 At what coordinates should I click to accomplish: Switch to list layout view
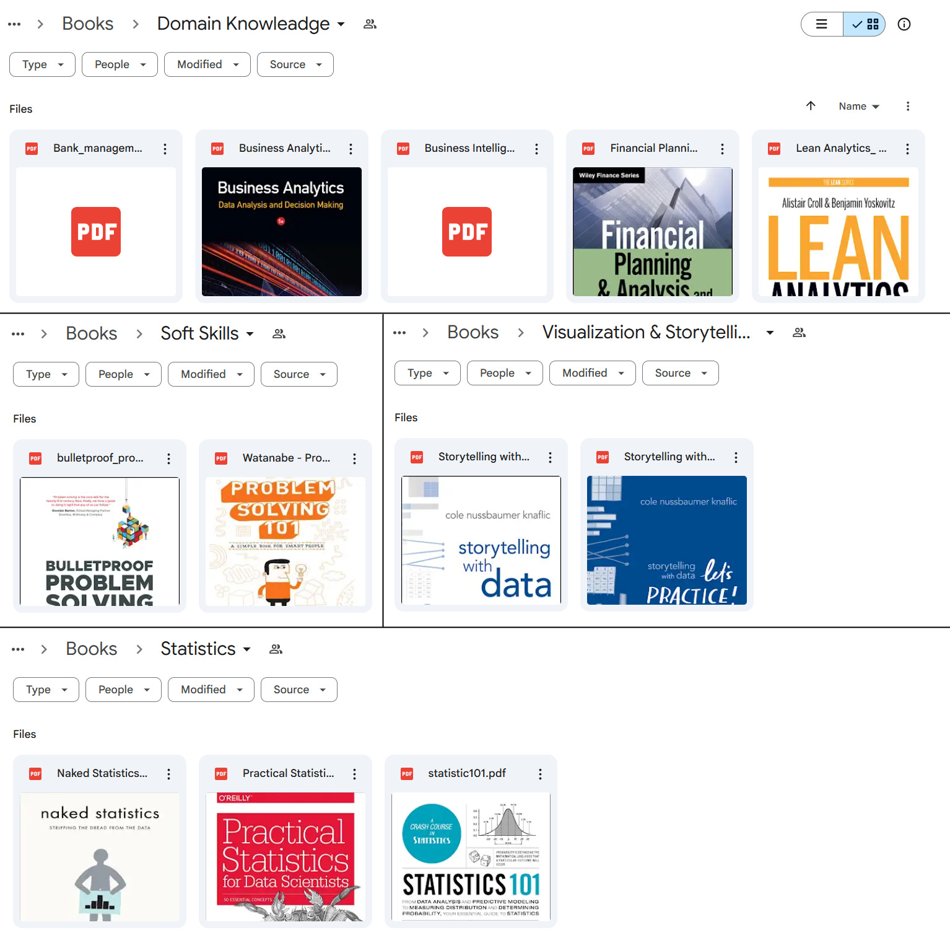click(822, 24)
